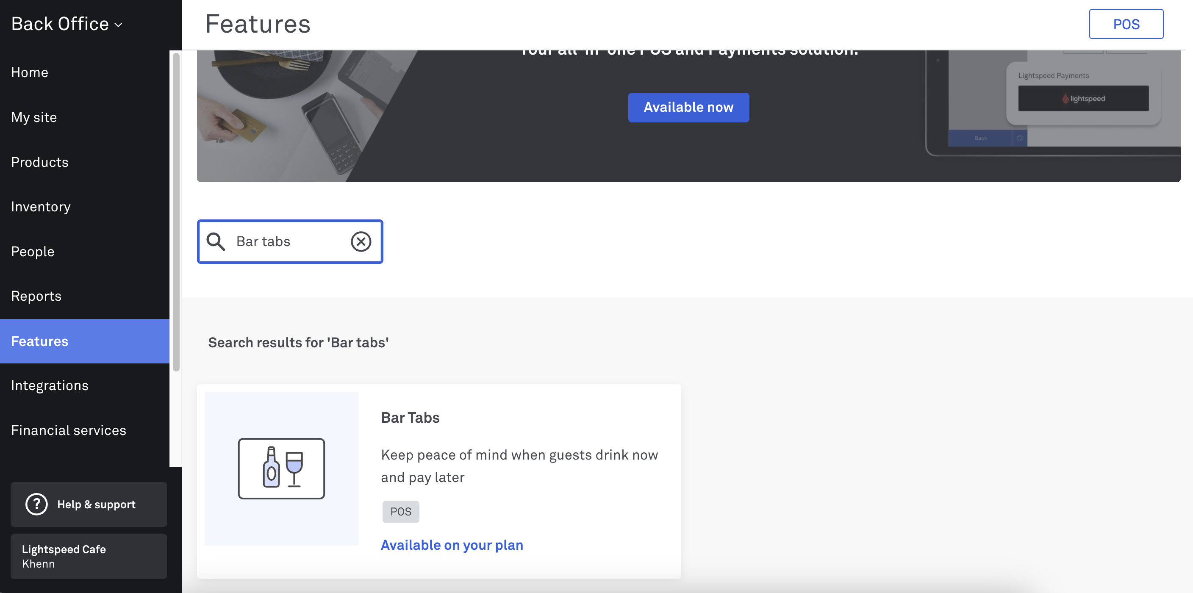Focus the Bar tabs search field
Screen dimensions: 1193x593
coord(290,241)
